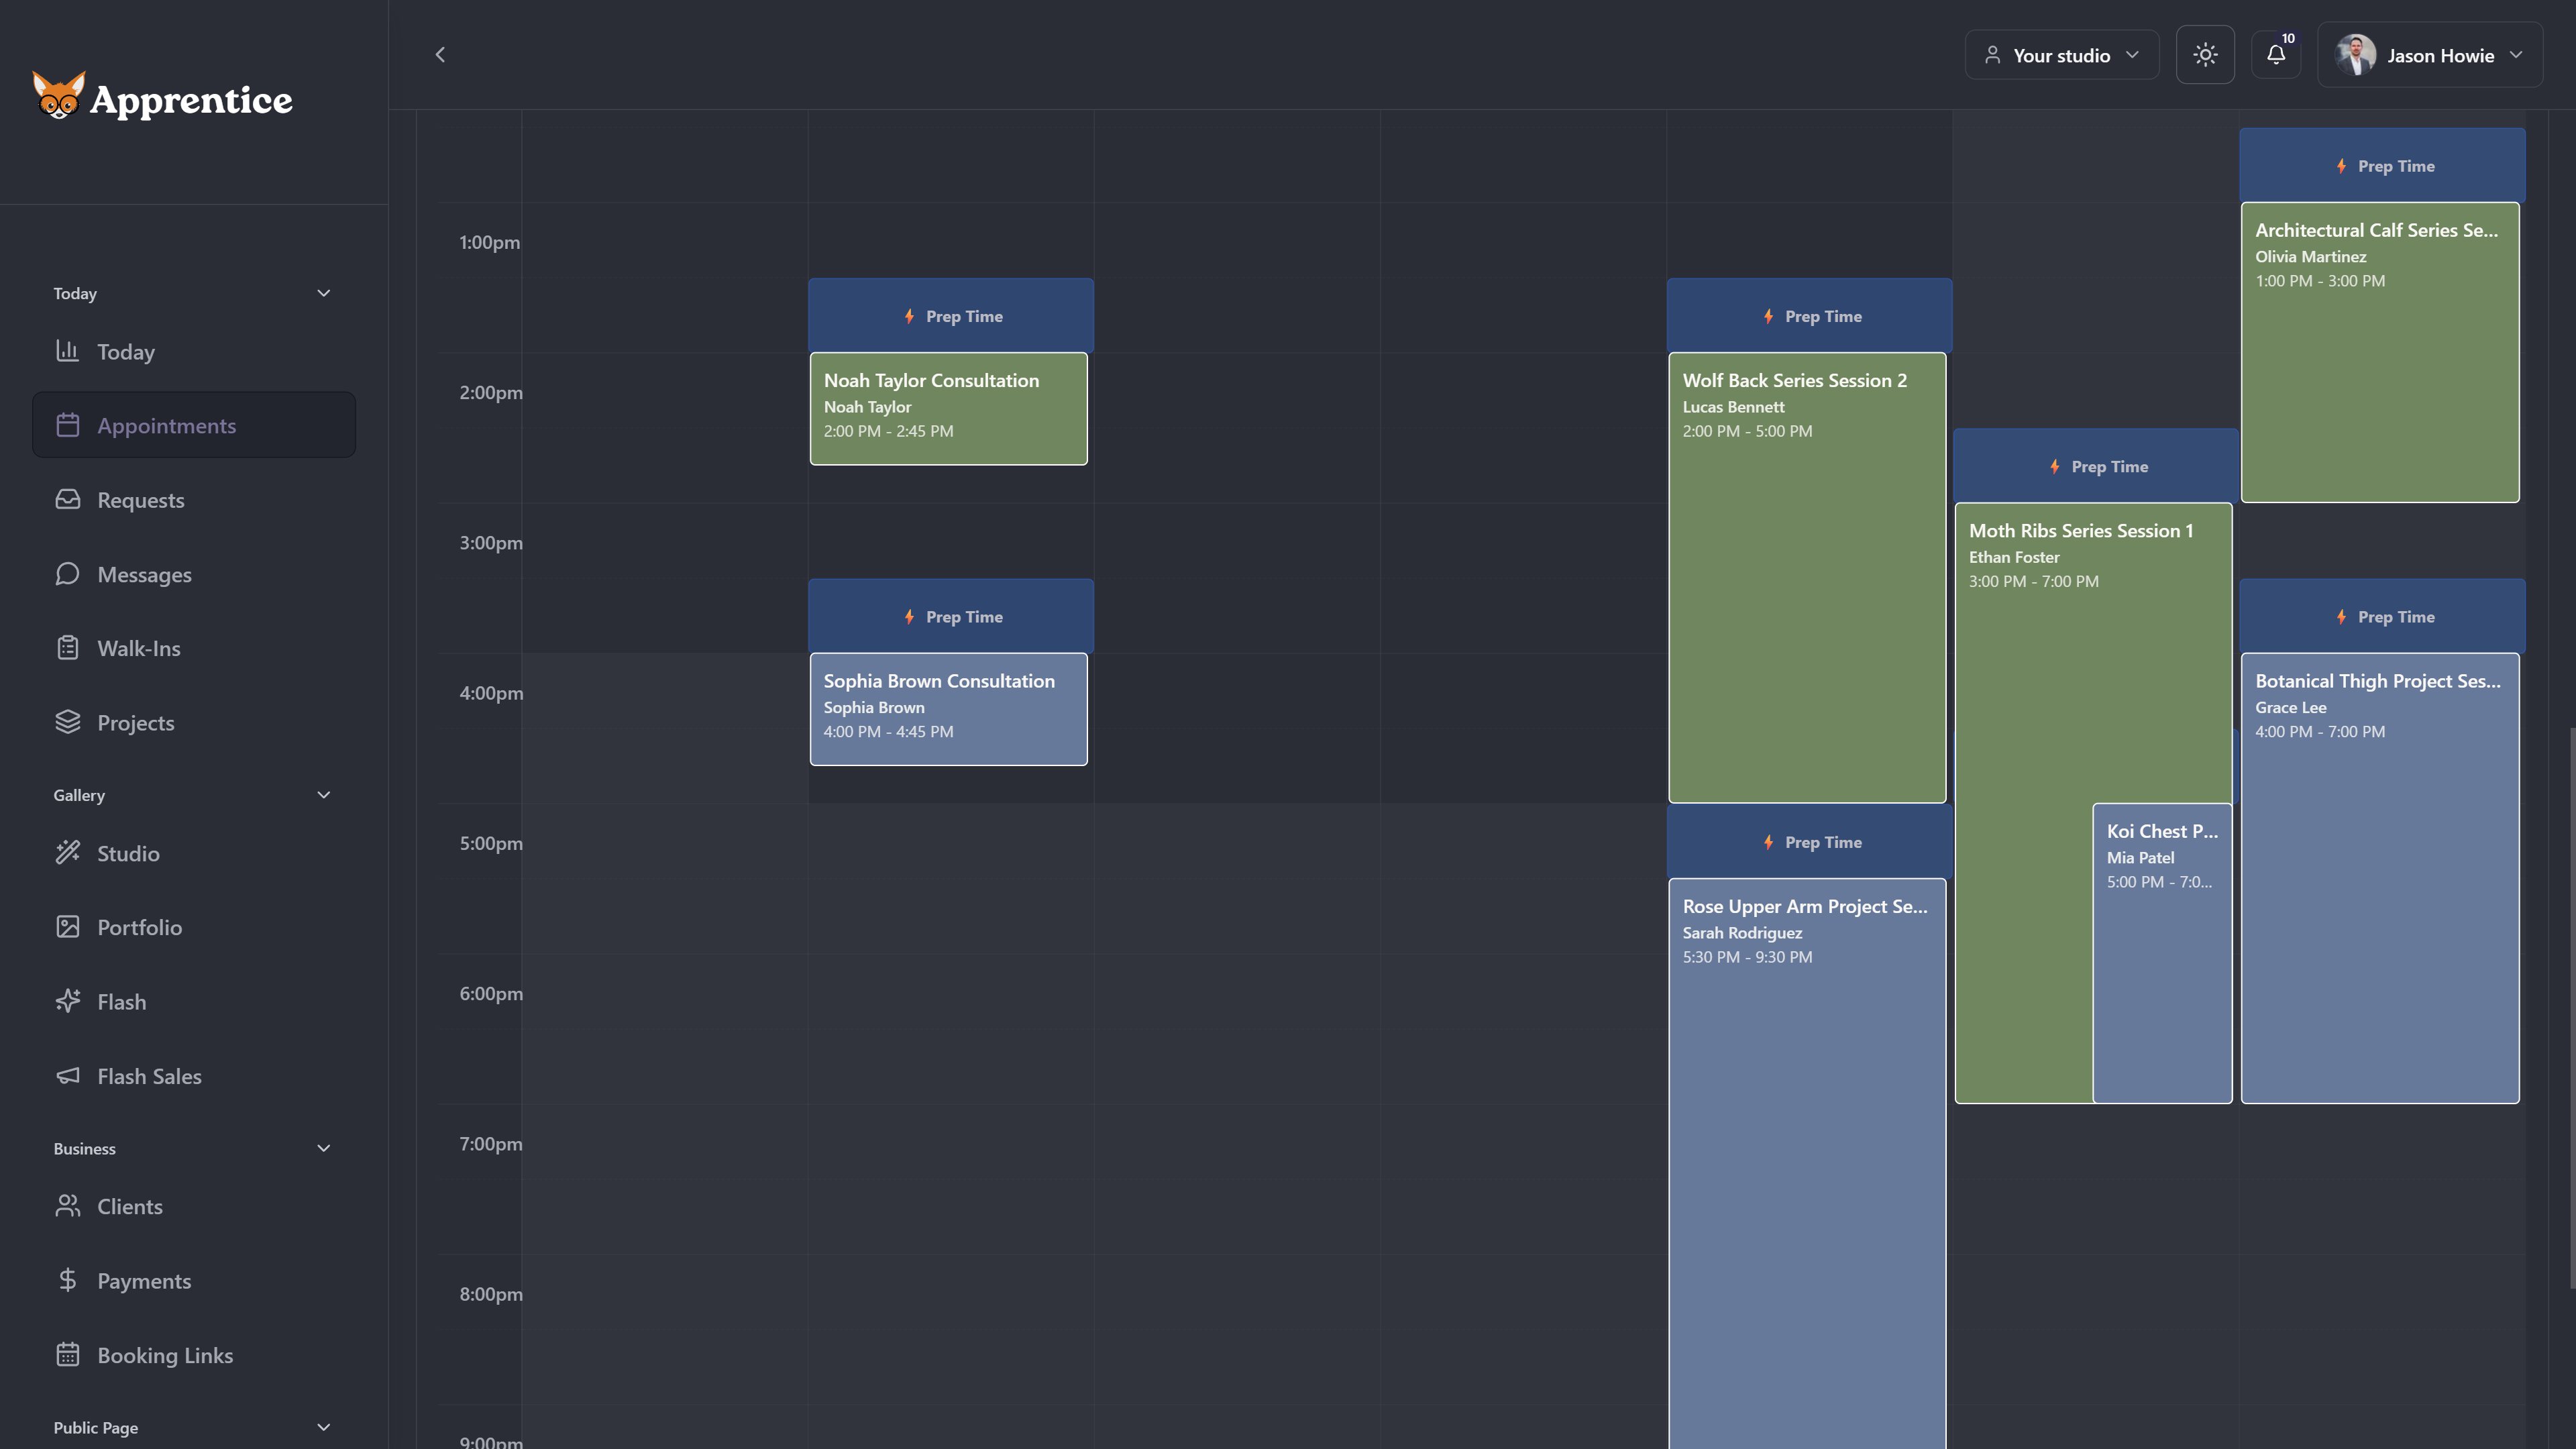Image resolution: width=2576 pixels, height=1449 pixels.
Task: Open Messages from the sidebar
Action: (x=194, y=574)
